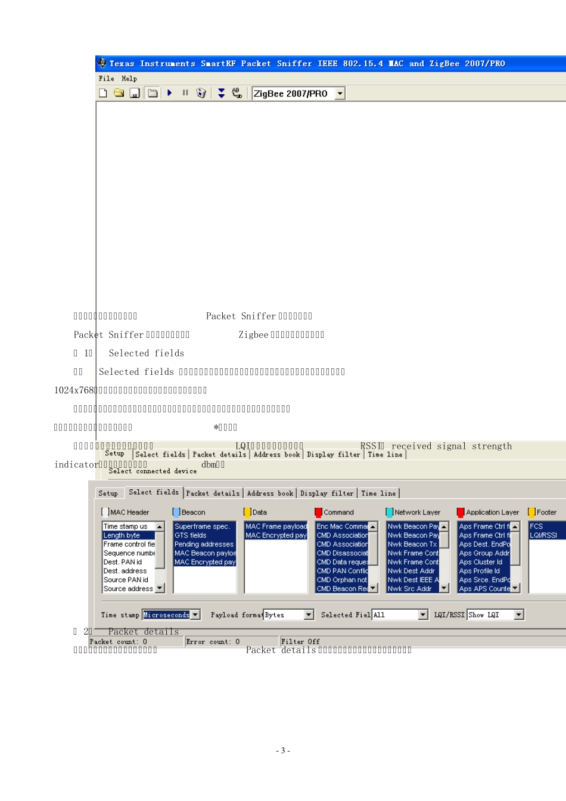Image resolution: width=566 pixels, height=801 pixels.
Task: Click the Command red color swatch
Action: pos(318,512)
